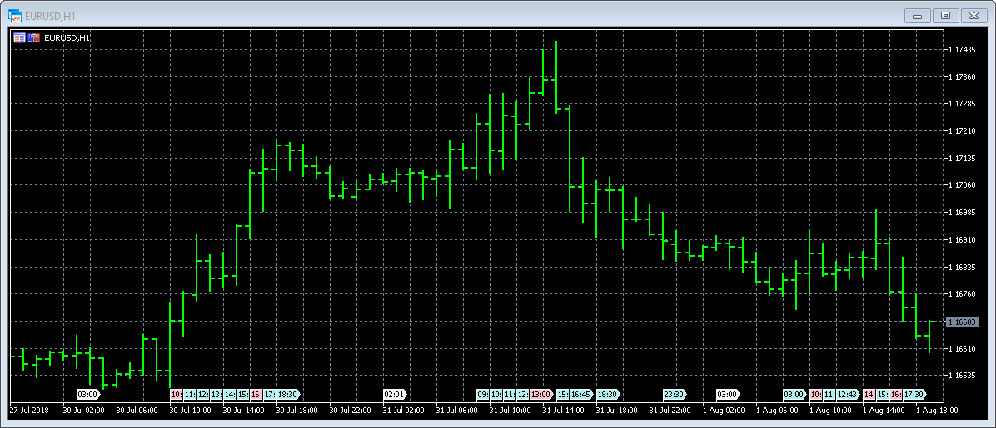996x428 pixels.
Task: Click the 31 Jul 06:00 time axis label
Action: coord(456,411)
